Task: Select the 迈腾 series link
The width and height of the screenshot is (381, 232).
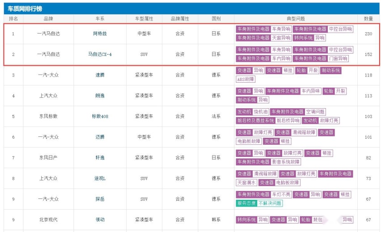Action: pyautogui.click(x=100, y=137)
